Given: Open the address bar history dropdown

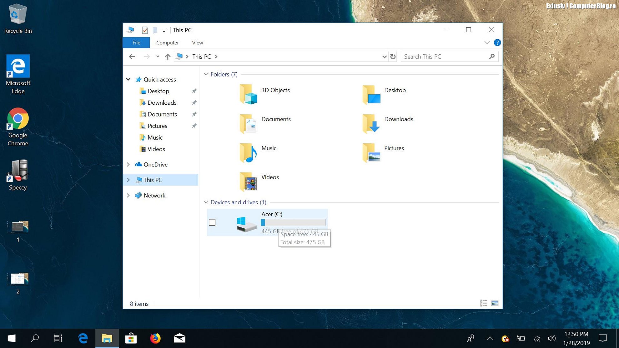Looking at the screenshot, I should pyautogui.click(x=384, y=57).
